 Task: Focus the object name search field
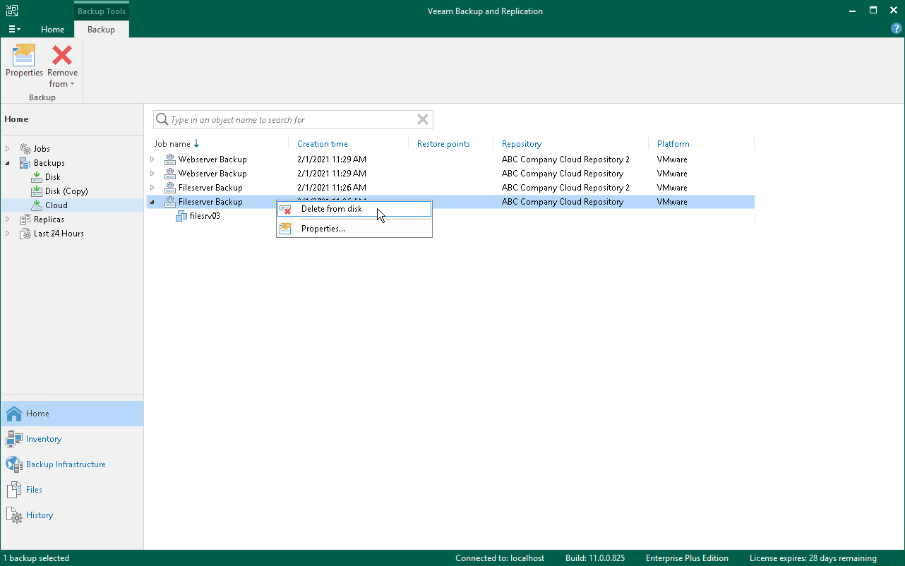click(x=292, y=120)
